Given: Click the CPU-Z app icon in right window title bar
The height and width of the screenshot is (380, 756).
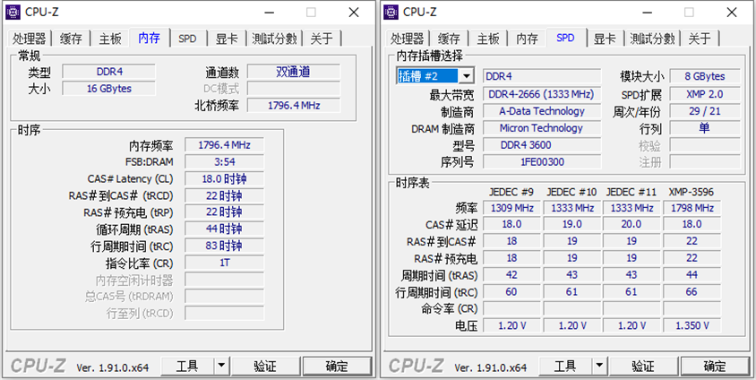Looking at the screenshot, I should point(391,12).
